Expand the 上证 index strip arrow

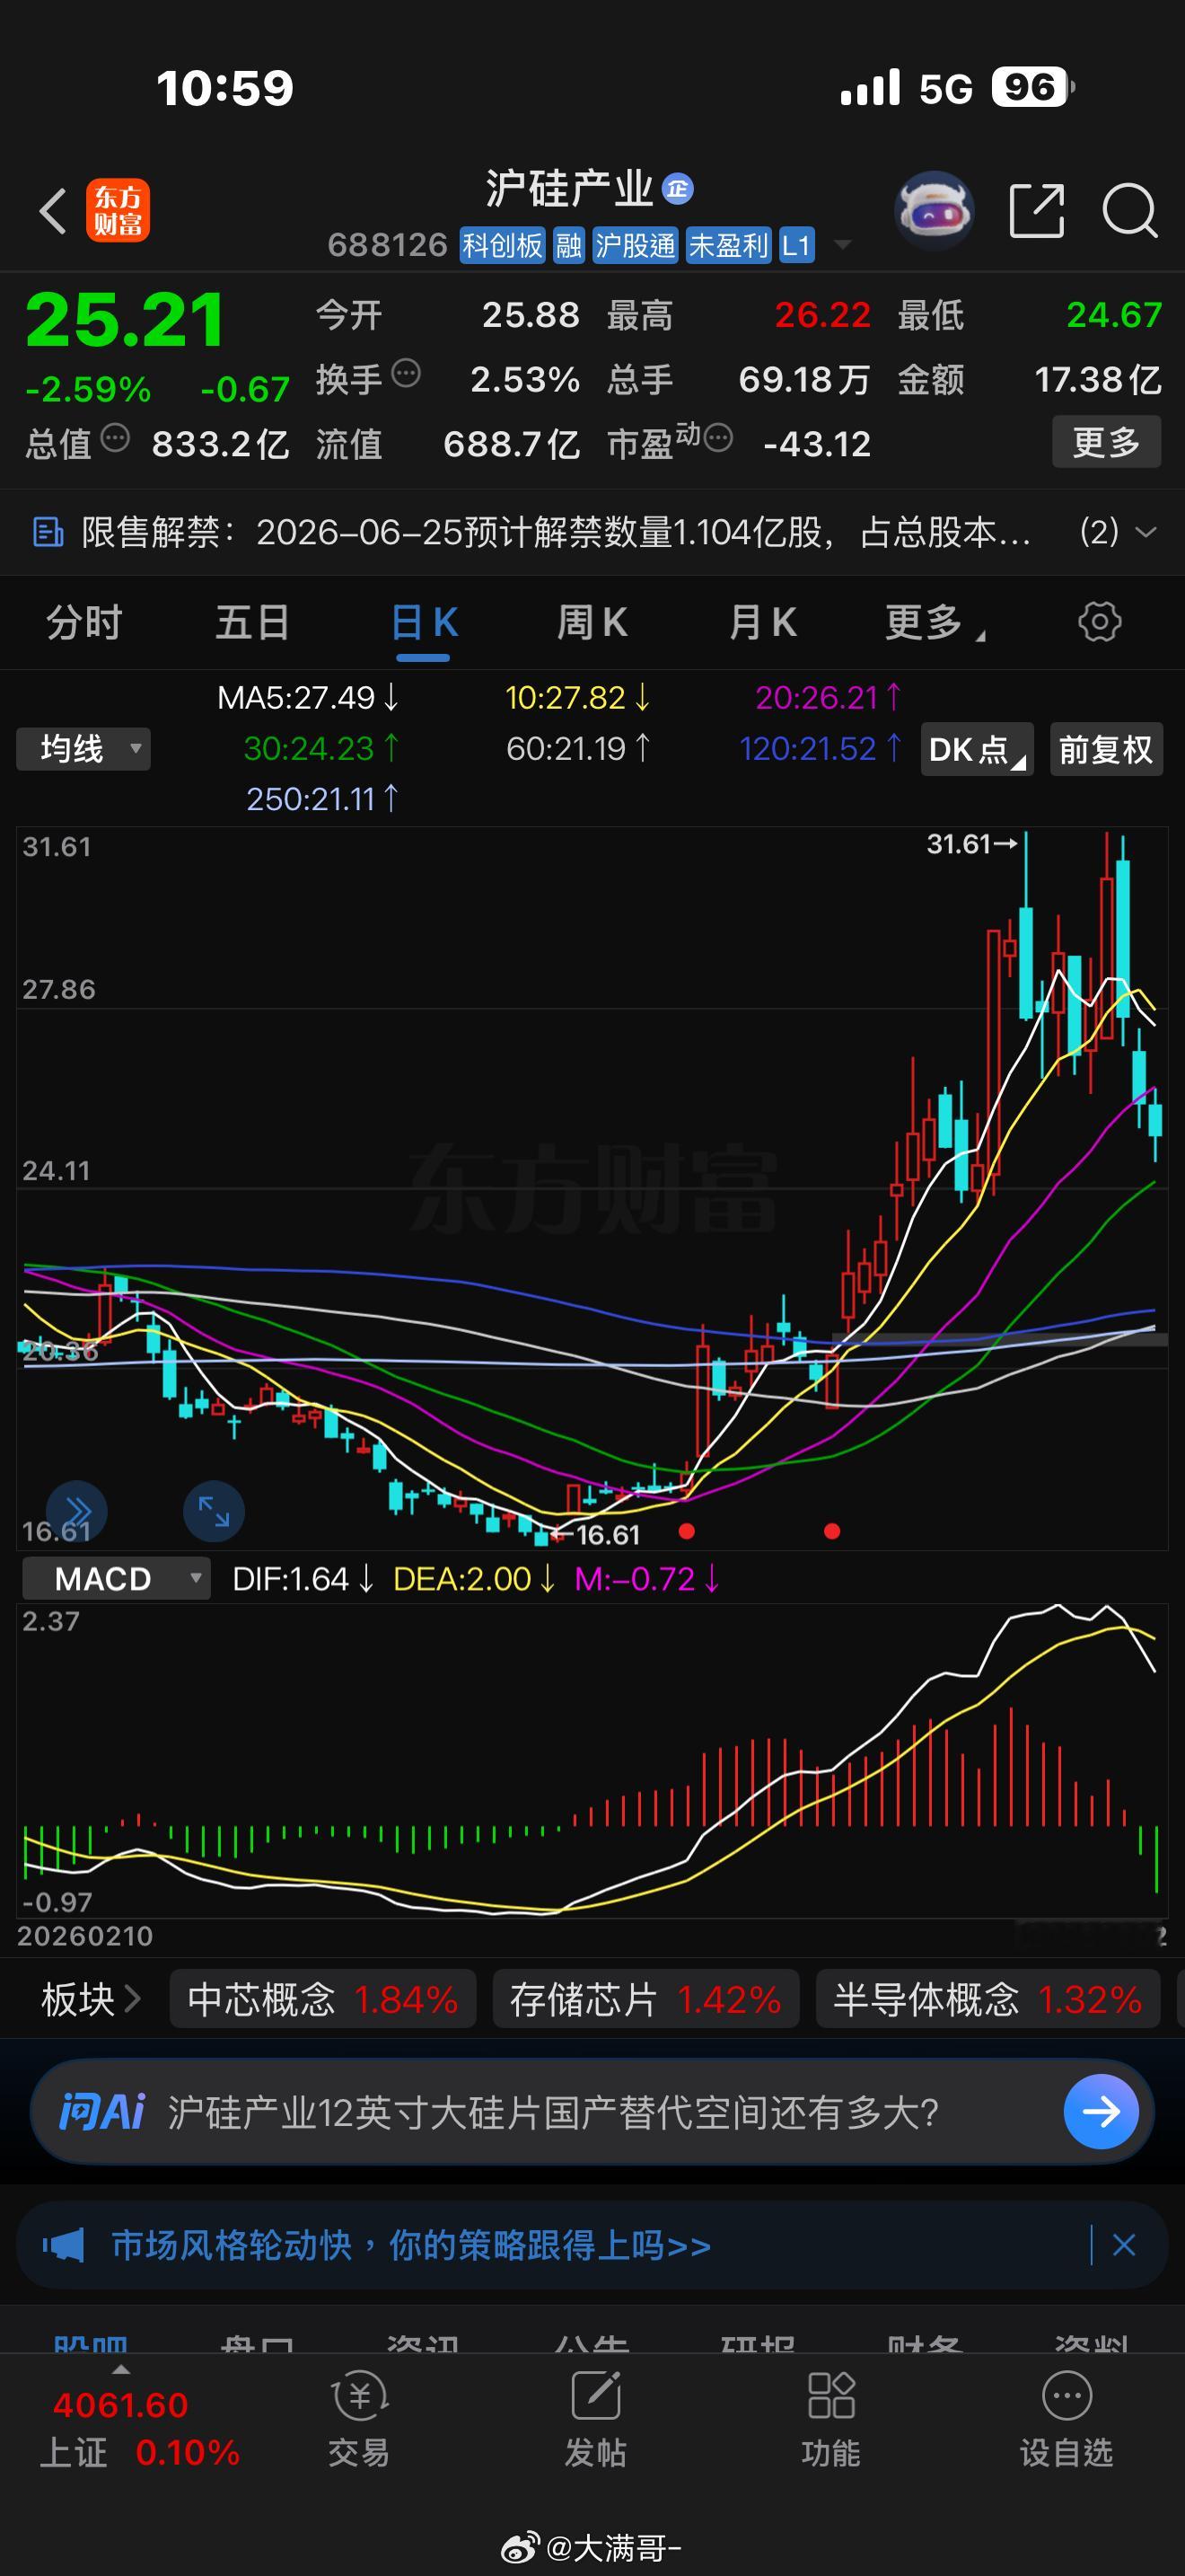pyautogui.click(x=121, y=2370)
